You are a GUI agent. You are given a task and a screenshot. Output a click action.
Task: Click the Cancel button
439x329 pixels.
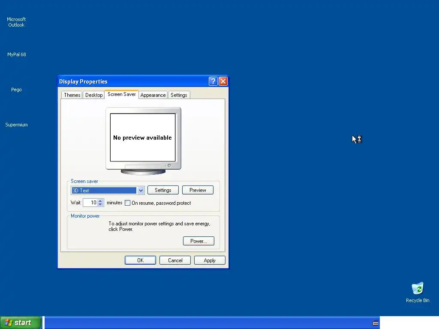[x=175, y=260]
